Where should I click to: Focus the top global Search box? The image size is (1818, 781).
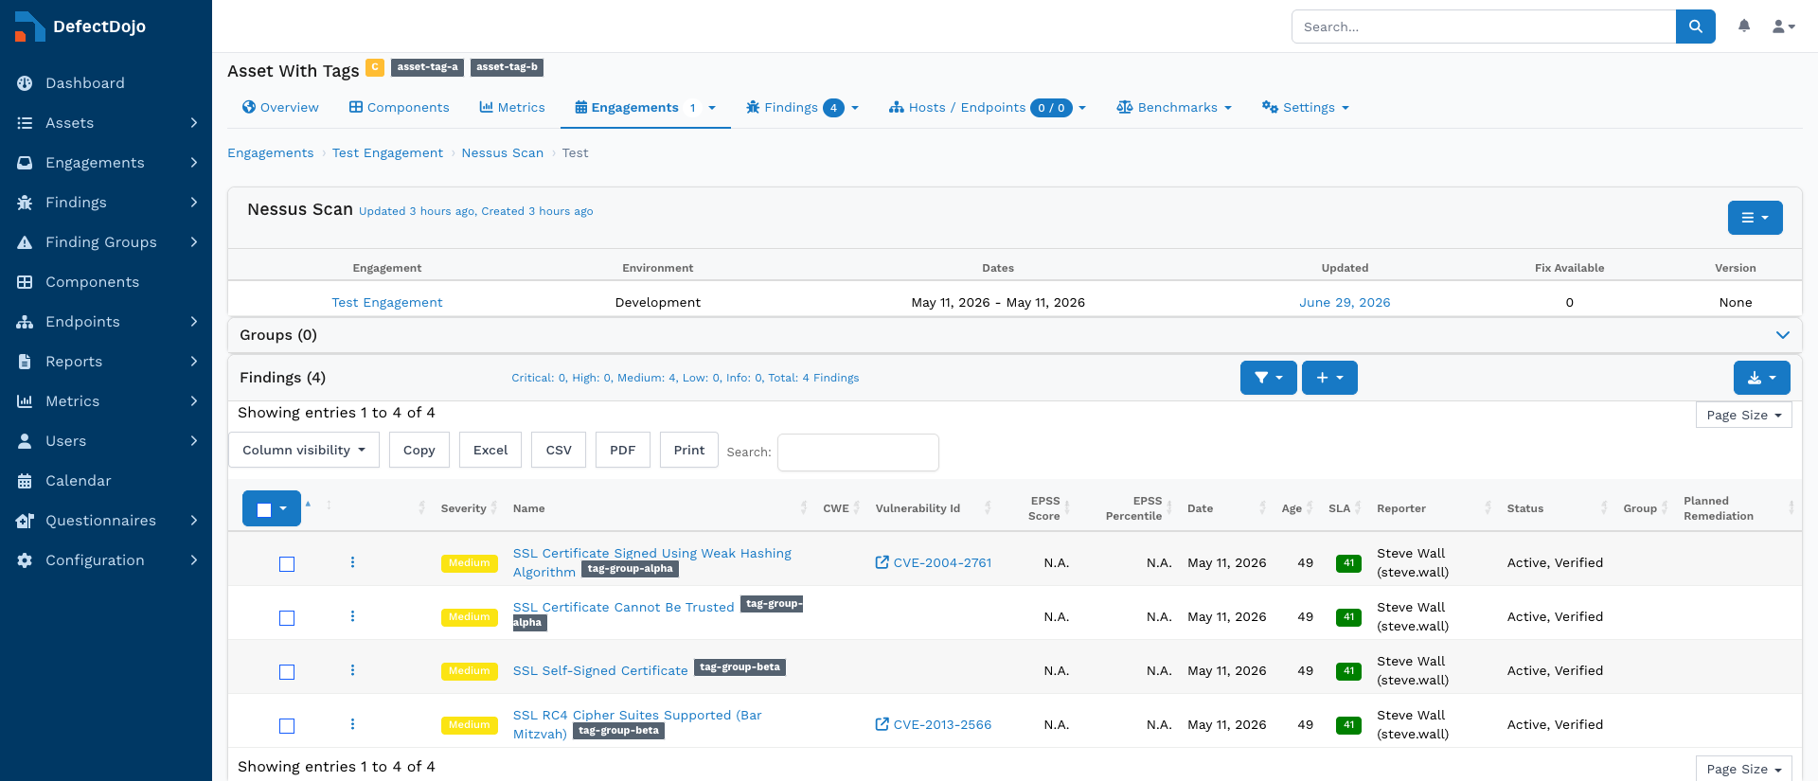coord(1484,27)
